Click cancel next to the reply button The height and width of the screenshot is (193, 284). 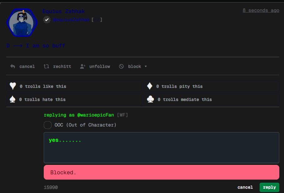(x=245, y=187)
